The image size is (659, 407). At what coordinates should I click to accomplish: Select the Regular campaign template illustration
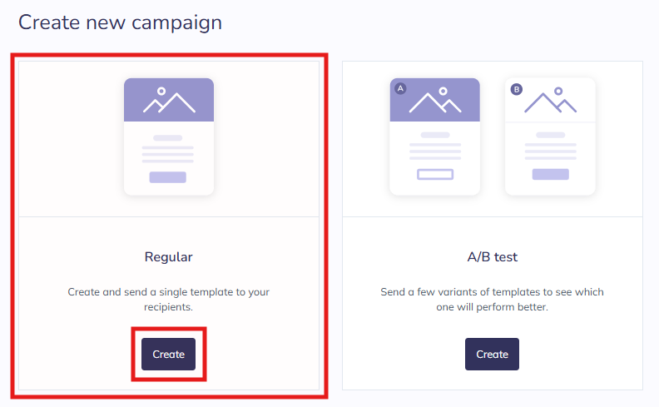(169, 137)
